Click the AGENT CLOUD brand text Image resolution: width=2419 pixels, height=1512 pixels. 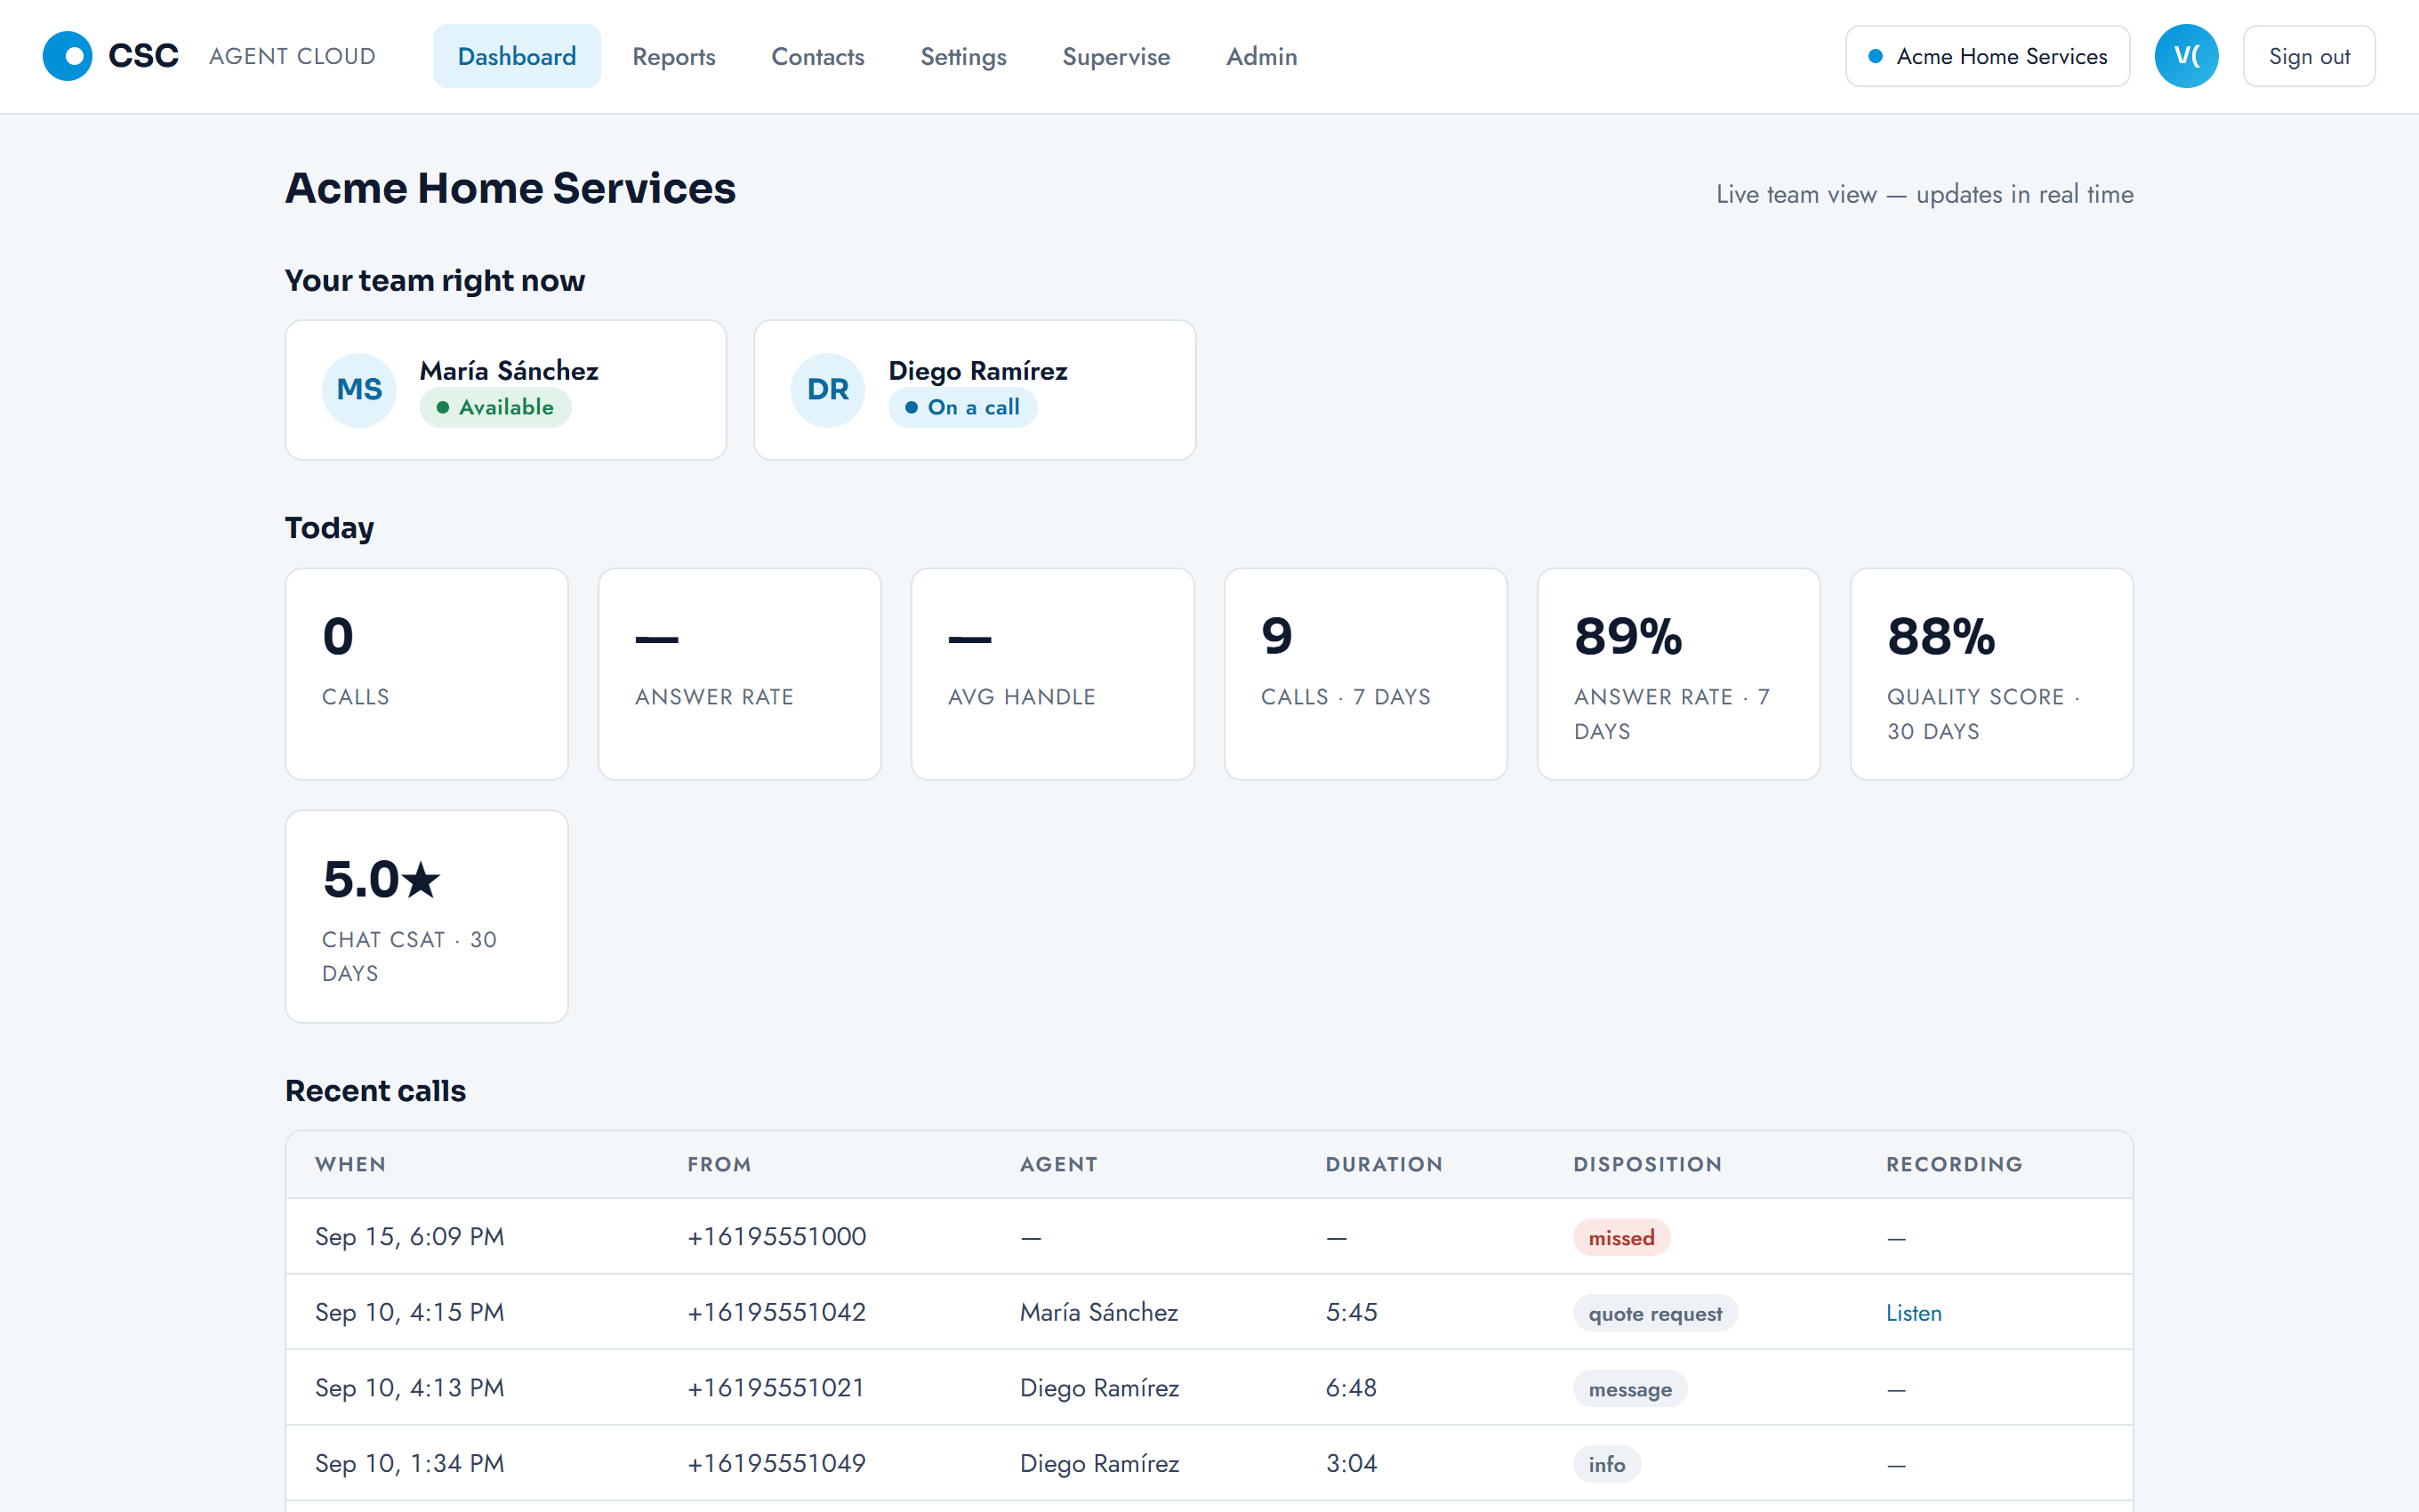click(293, 56)
